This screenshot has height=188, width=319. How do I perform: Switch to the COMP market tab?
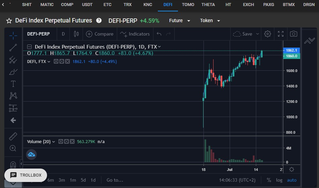[x=67, y=4]
